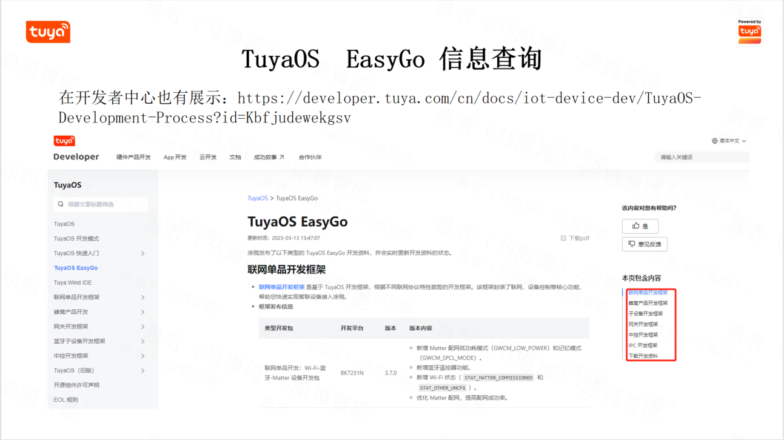
Task: Click the 开发平台 table header
Action: pos(352,328)
